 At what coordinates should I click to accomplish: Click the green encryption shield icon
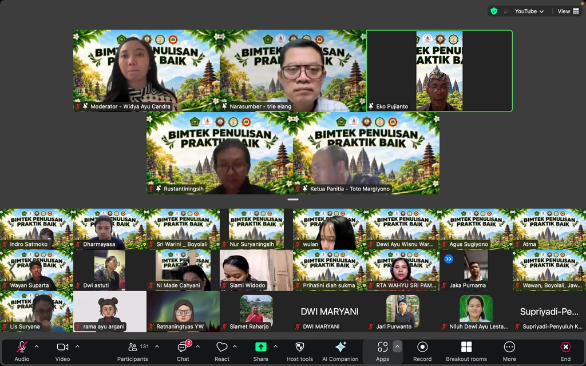click(494, 11)
